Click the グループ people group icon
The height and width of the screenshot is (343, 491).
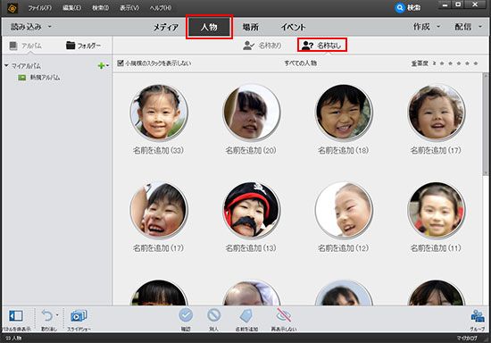[x=478, y=316]
